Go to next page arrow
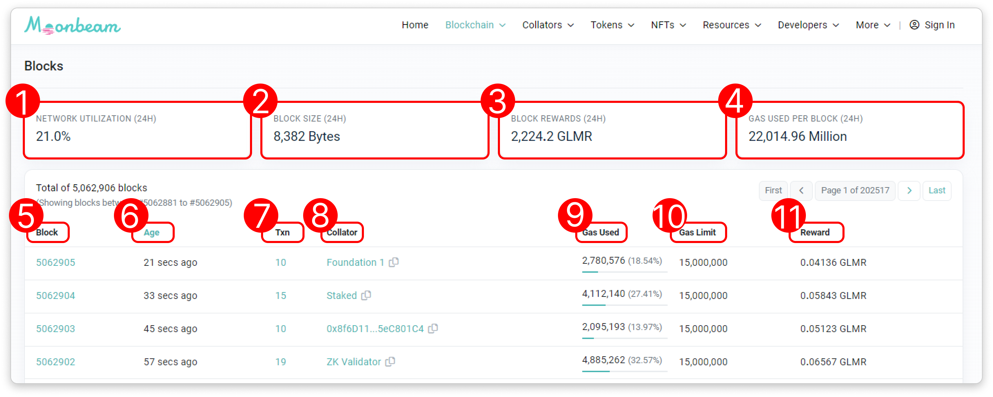The height and width of the screenshot is (397, 993). click(x=909, y=191)
